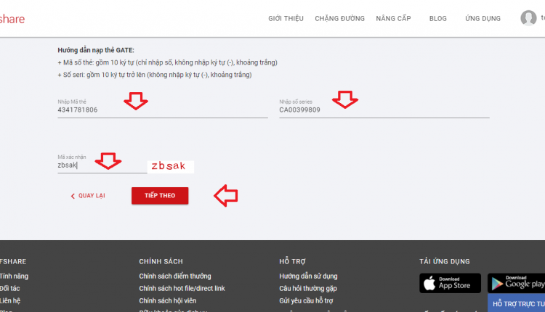Submit with the TIẾP THEO button
The image size is (545, 312).
click(160, 195)
